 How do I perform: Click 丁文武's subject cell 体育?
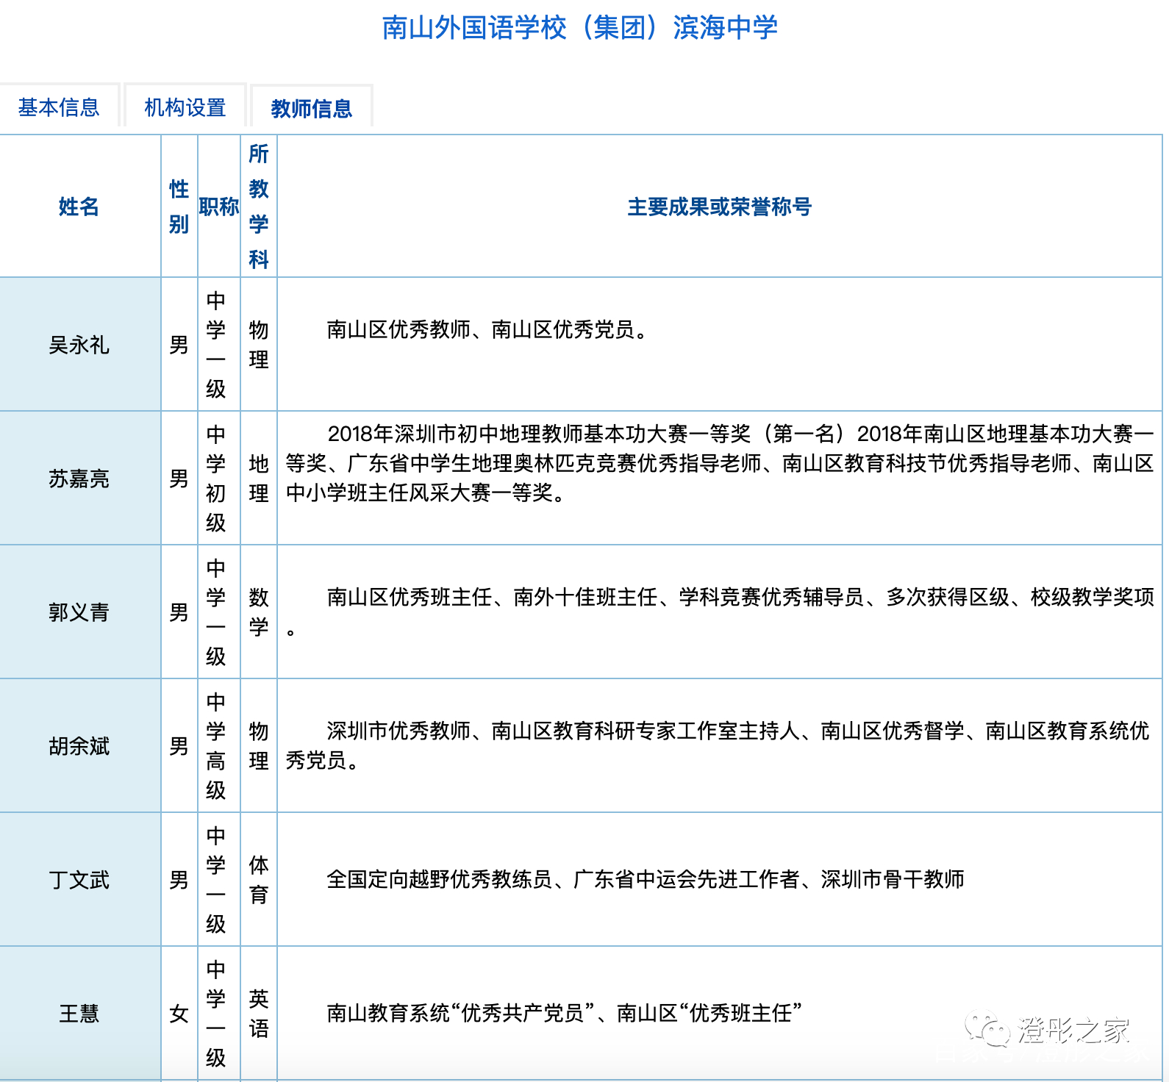(x=259, y=880)
